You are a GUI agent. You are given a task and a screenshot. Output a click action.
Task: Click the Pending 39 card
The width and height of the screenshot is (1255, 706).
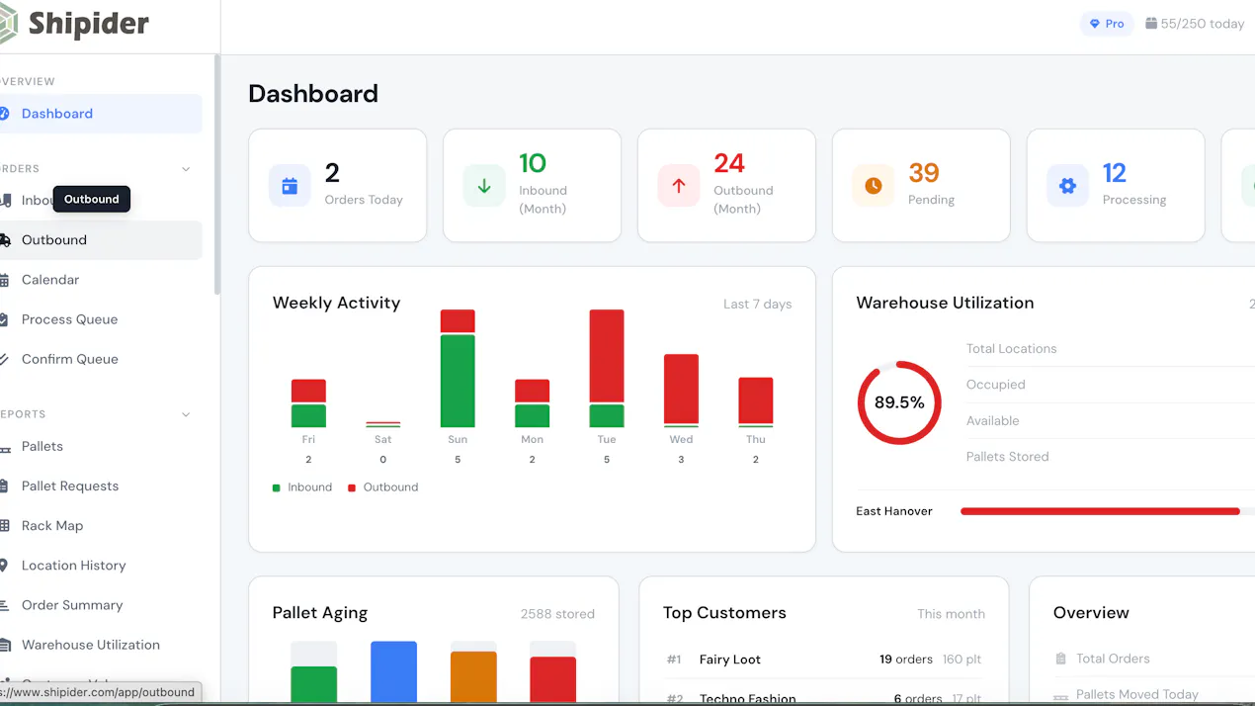pos(921,185)
